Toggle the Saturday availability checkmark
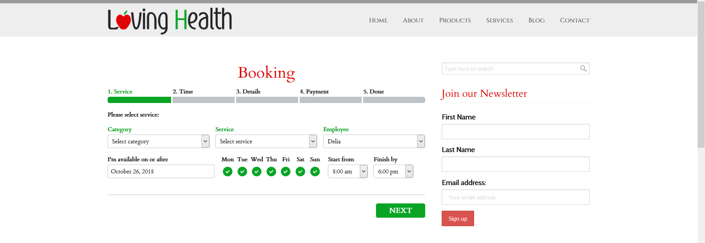Image resolution: width=705 pixels, height=243 pixels. point(300,172)
